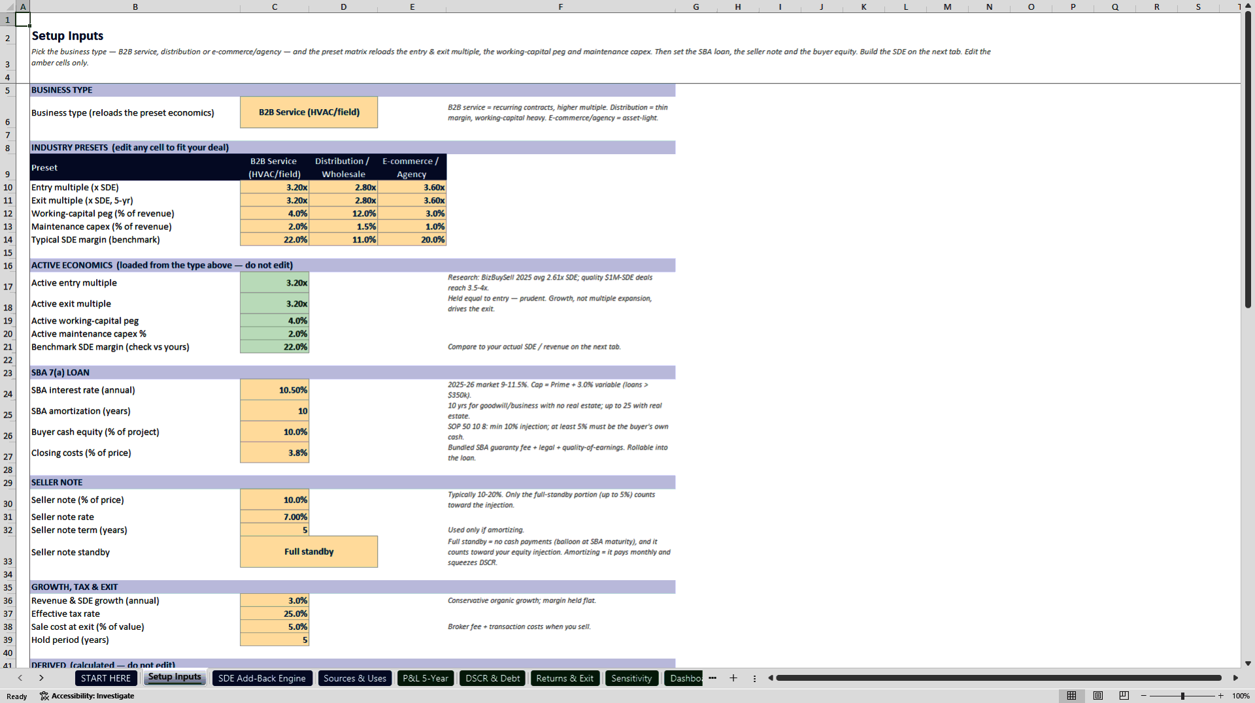This screenshot has width=1255, height=703.
Task: Open the sheet tab options menu dots
Action: pyautogui.click(x=754, y=678)
